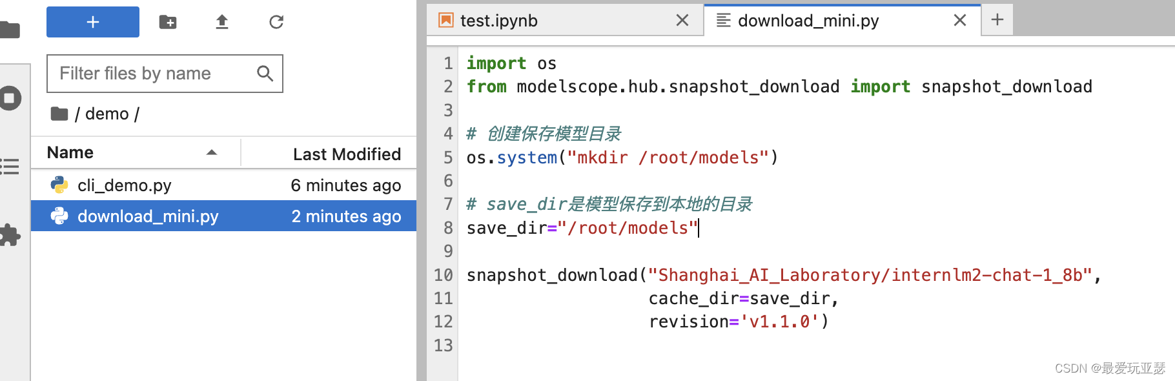Image resolution: width=1175 pixels, height=381 pixels.
Task: Click the notebook icon on test.ipynb tab
Action: click(x=446, y=21)
